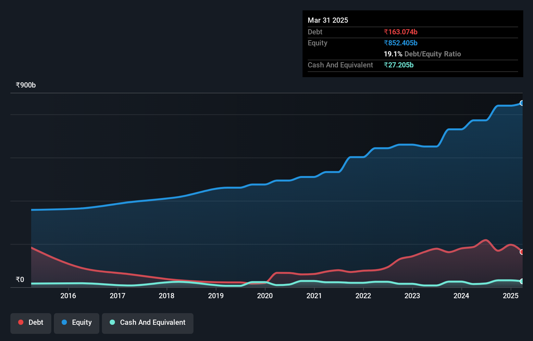Click the Debt row label in tooltip
Screen dimensions: 533x341
(x=315, y=32)
